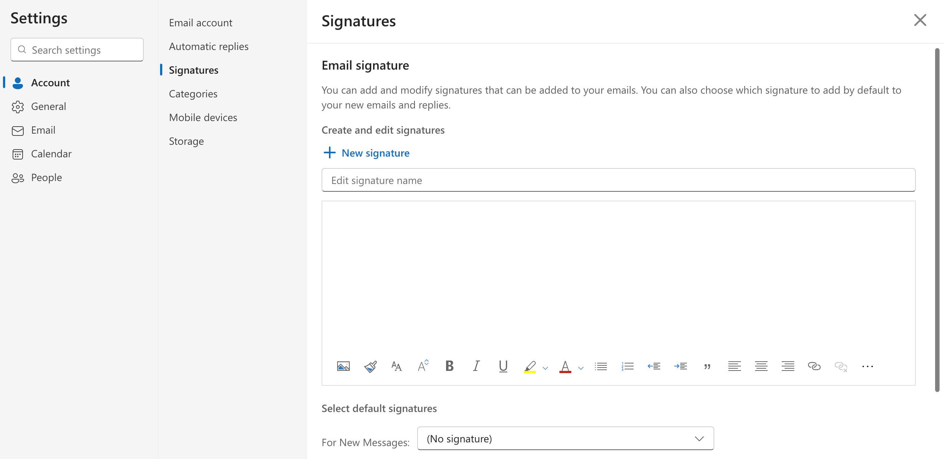The image size is (944, 459).
Task: Click the Search settings box
Action: click(x=77, y=50)
